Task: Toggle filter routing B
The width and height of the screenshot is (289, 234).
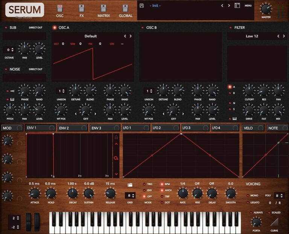Action: (230, 93)
